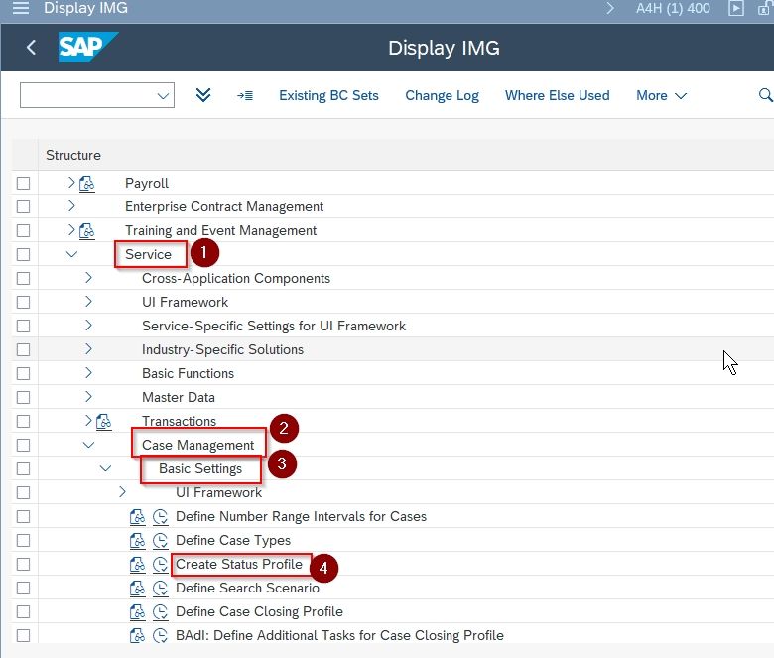Execute activity icon for Define Case Types
Image resolution: width=774 pixels, height=658 pixels.
(x=160, y=541)
